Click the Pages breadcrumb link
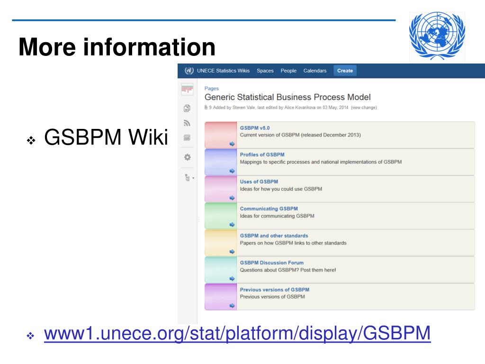 (x=212, y=89)
